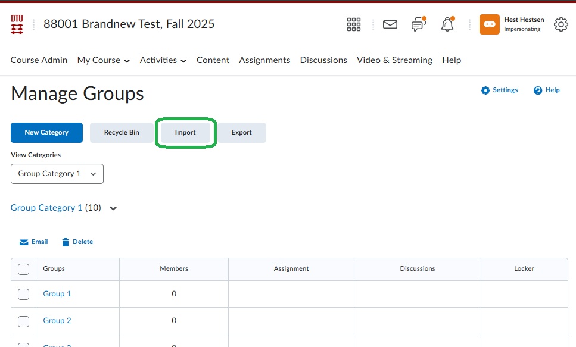Collapse the Group Category 1 section chevron
The width and height of the screenshot is (576, 347).
point(114,208)
